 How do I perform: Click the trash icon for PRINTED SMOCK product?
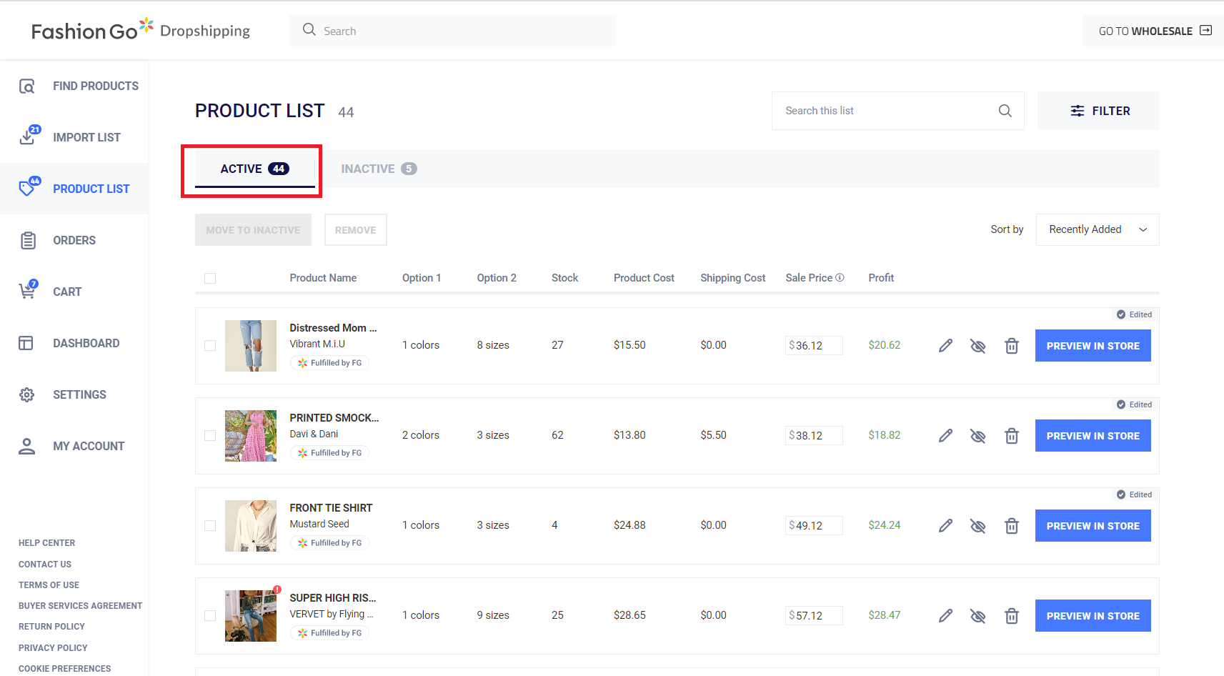pos(1011,436)
